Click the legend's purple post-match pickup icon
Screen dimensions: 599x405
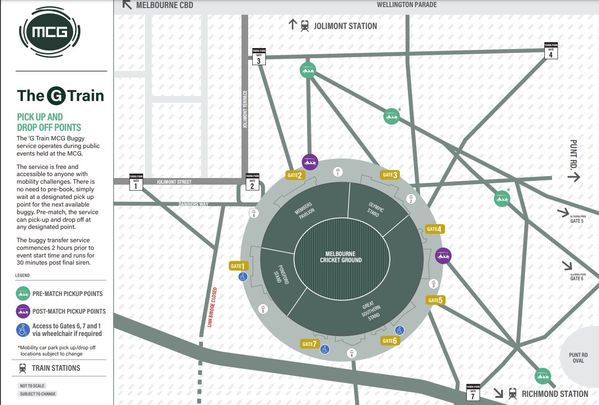click(x=23, y=311)
